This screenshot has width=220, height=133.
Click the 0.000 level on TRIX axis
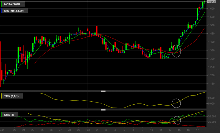tap(211, 103)
